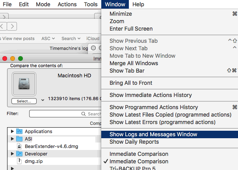
Task: Expand the ASI folder tree item
Action: (13, 139)
